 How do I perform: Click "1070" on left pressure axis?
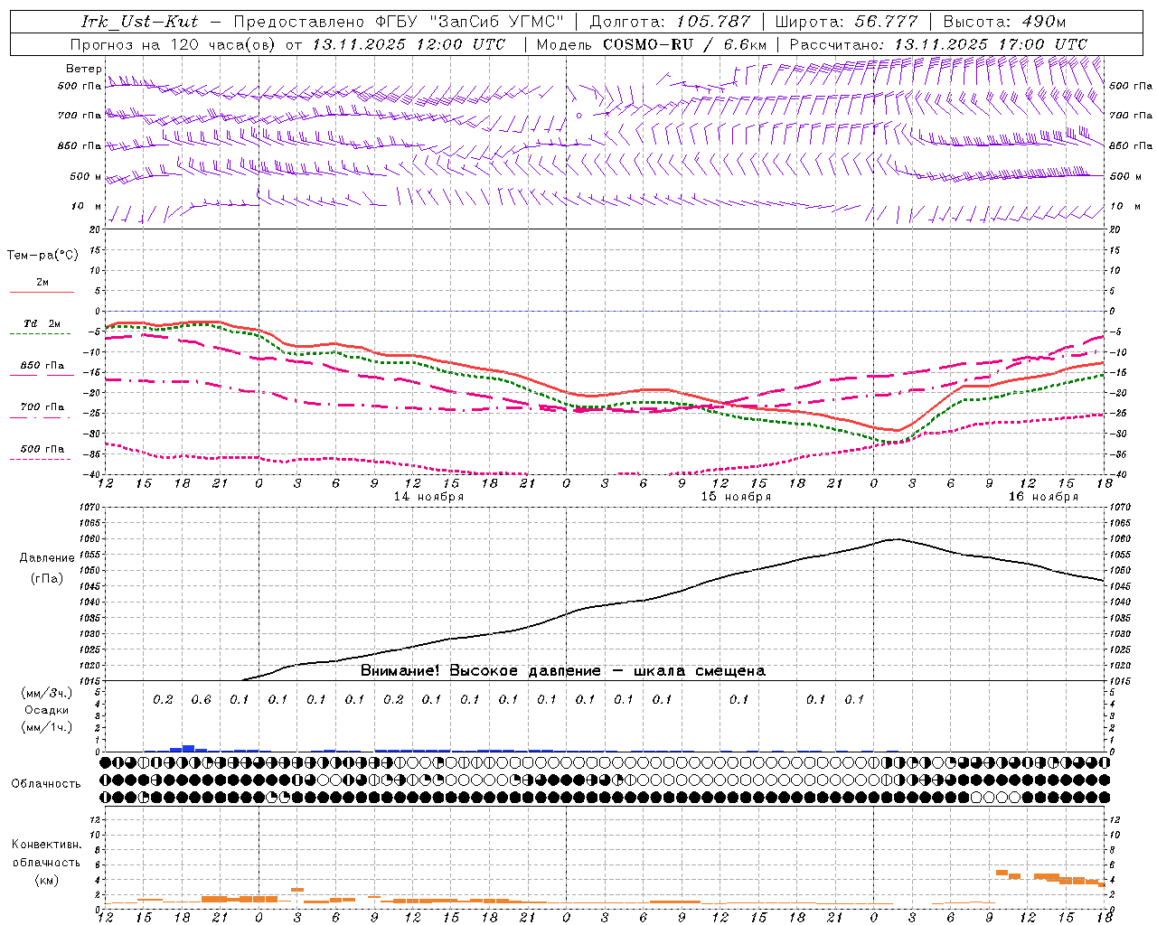pos(90,508)
